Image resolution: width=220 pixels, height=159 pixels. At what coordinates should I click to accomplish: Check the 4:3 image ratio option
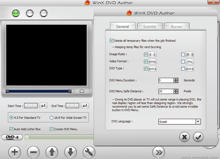146,54
